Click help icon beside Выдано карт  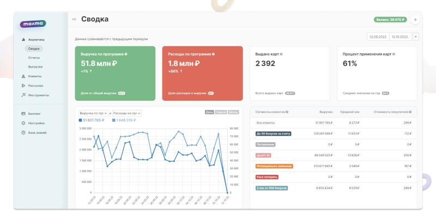[x=281, y=54]
